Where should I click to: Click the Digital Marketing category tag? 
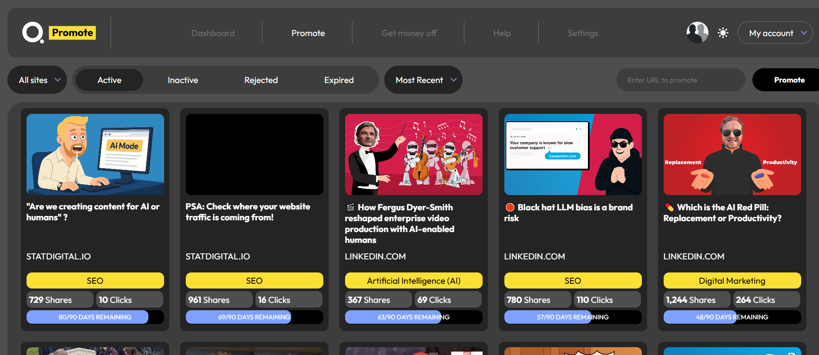732,281
